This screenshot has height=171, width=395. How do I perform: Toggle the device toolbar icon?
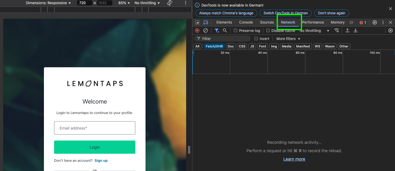(206, 22)
